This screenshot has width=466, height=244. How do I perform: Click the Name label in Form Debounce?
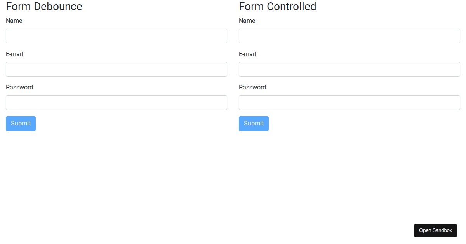[14, 21]
